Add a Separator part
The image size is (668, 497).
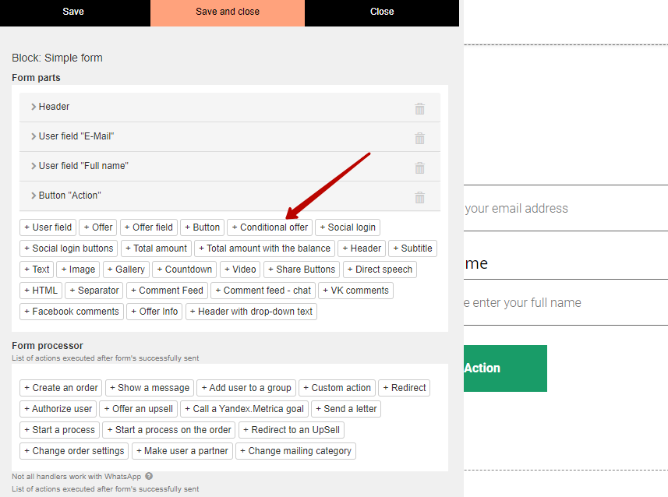(x=94, y=291)
